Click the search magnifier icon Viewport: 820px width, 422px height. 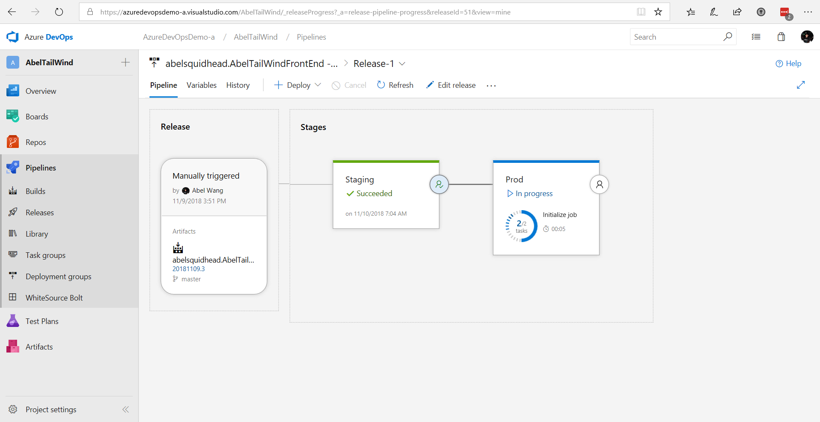pyautogui.click(x=728, y=37)
